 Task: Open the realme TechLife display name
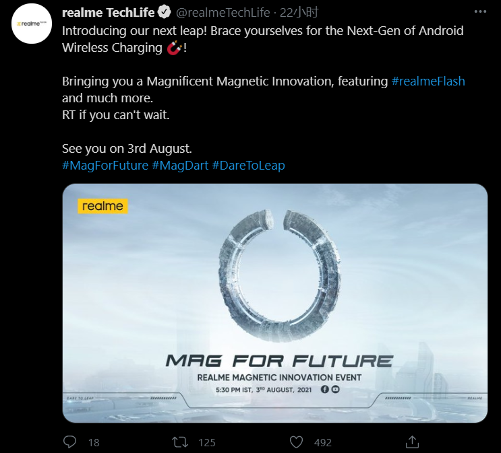click(106, 13)
